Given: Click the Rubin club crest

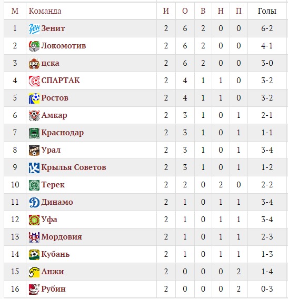Looking at the screenshot, I should click(34, 289).
